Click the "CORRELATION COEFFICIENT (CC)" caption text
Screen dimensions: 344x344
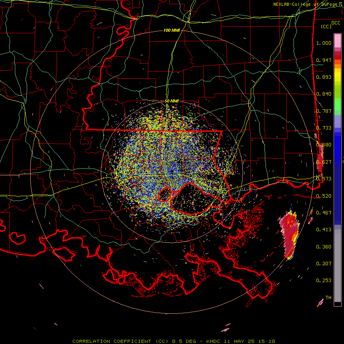point(120,341)
